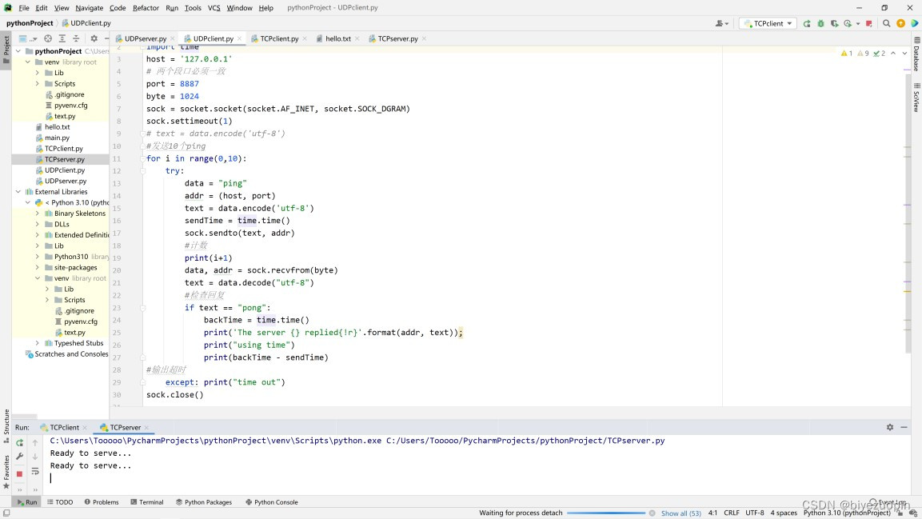This screenshot has height=519, width=922.
Task: Open the Refactor menu
Action: [146, 8]
